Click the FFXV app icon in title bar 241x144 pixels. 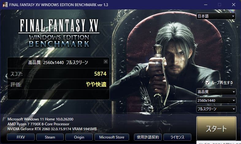click(5, 5)
